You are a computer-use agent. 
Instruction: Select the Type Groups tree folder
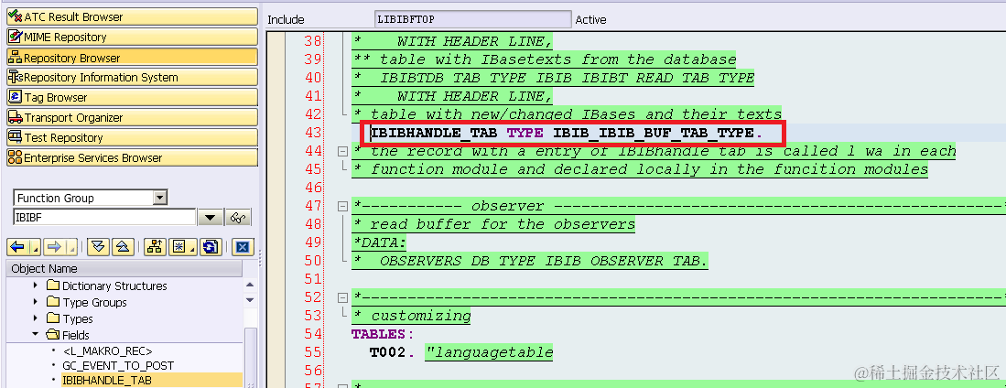95,302
